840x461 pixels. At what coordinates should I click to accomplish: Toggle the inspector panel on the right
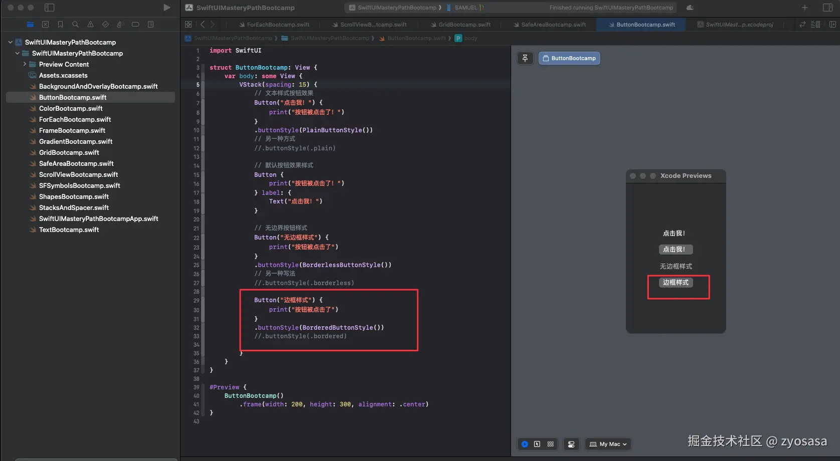click(x=828, y=8)
